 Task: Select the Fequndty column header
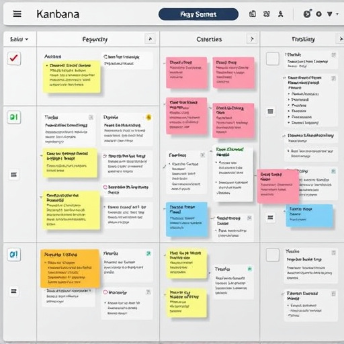pos(95,40)
